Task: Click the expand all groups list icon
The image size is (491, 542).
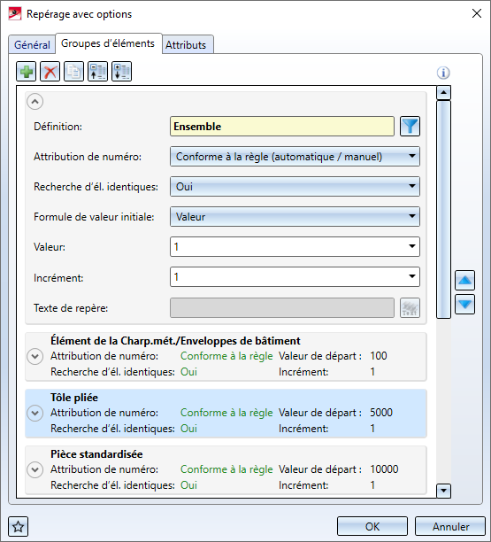Action: click(121, 72)
